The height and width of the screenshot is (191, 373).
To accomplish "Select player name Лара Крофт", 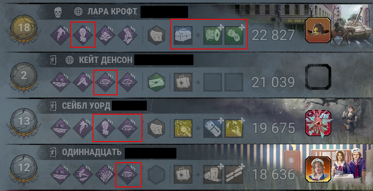I will pyautogui.click(x=112, y=12).
